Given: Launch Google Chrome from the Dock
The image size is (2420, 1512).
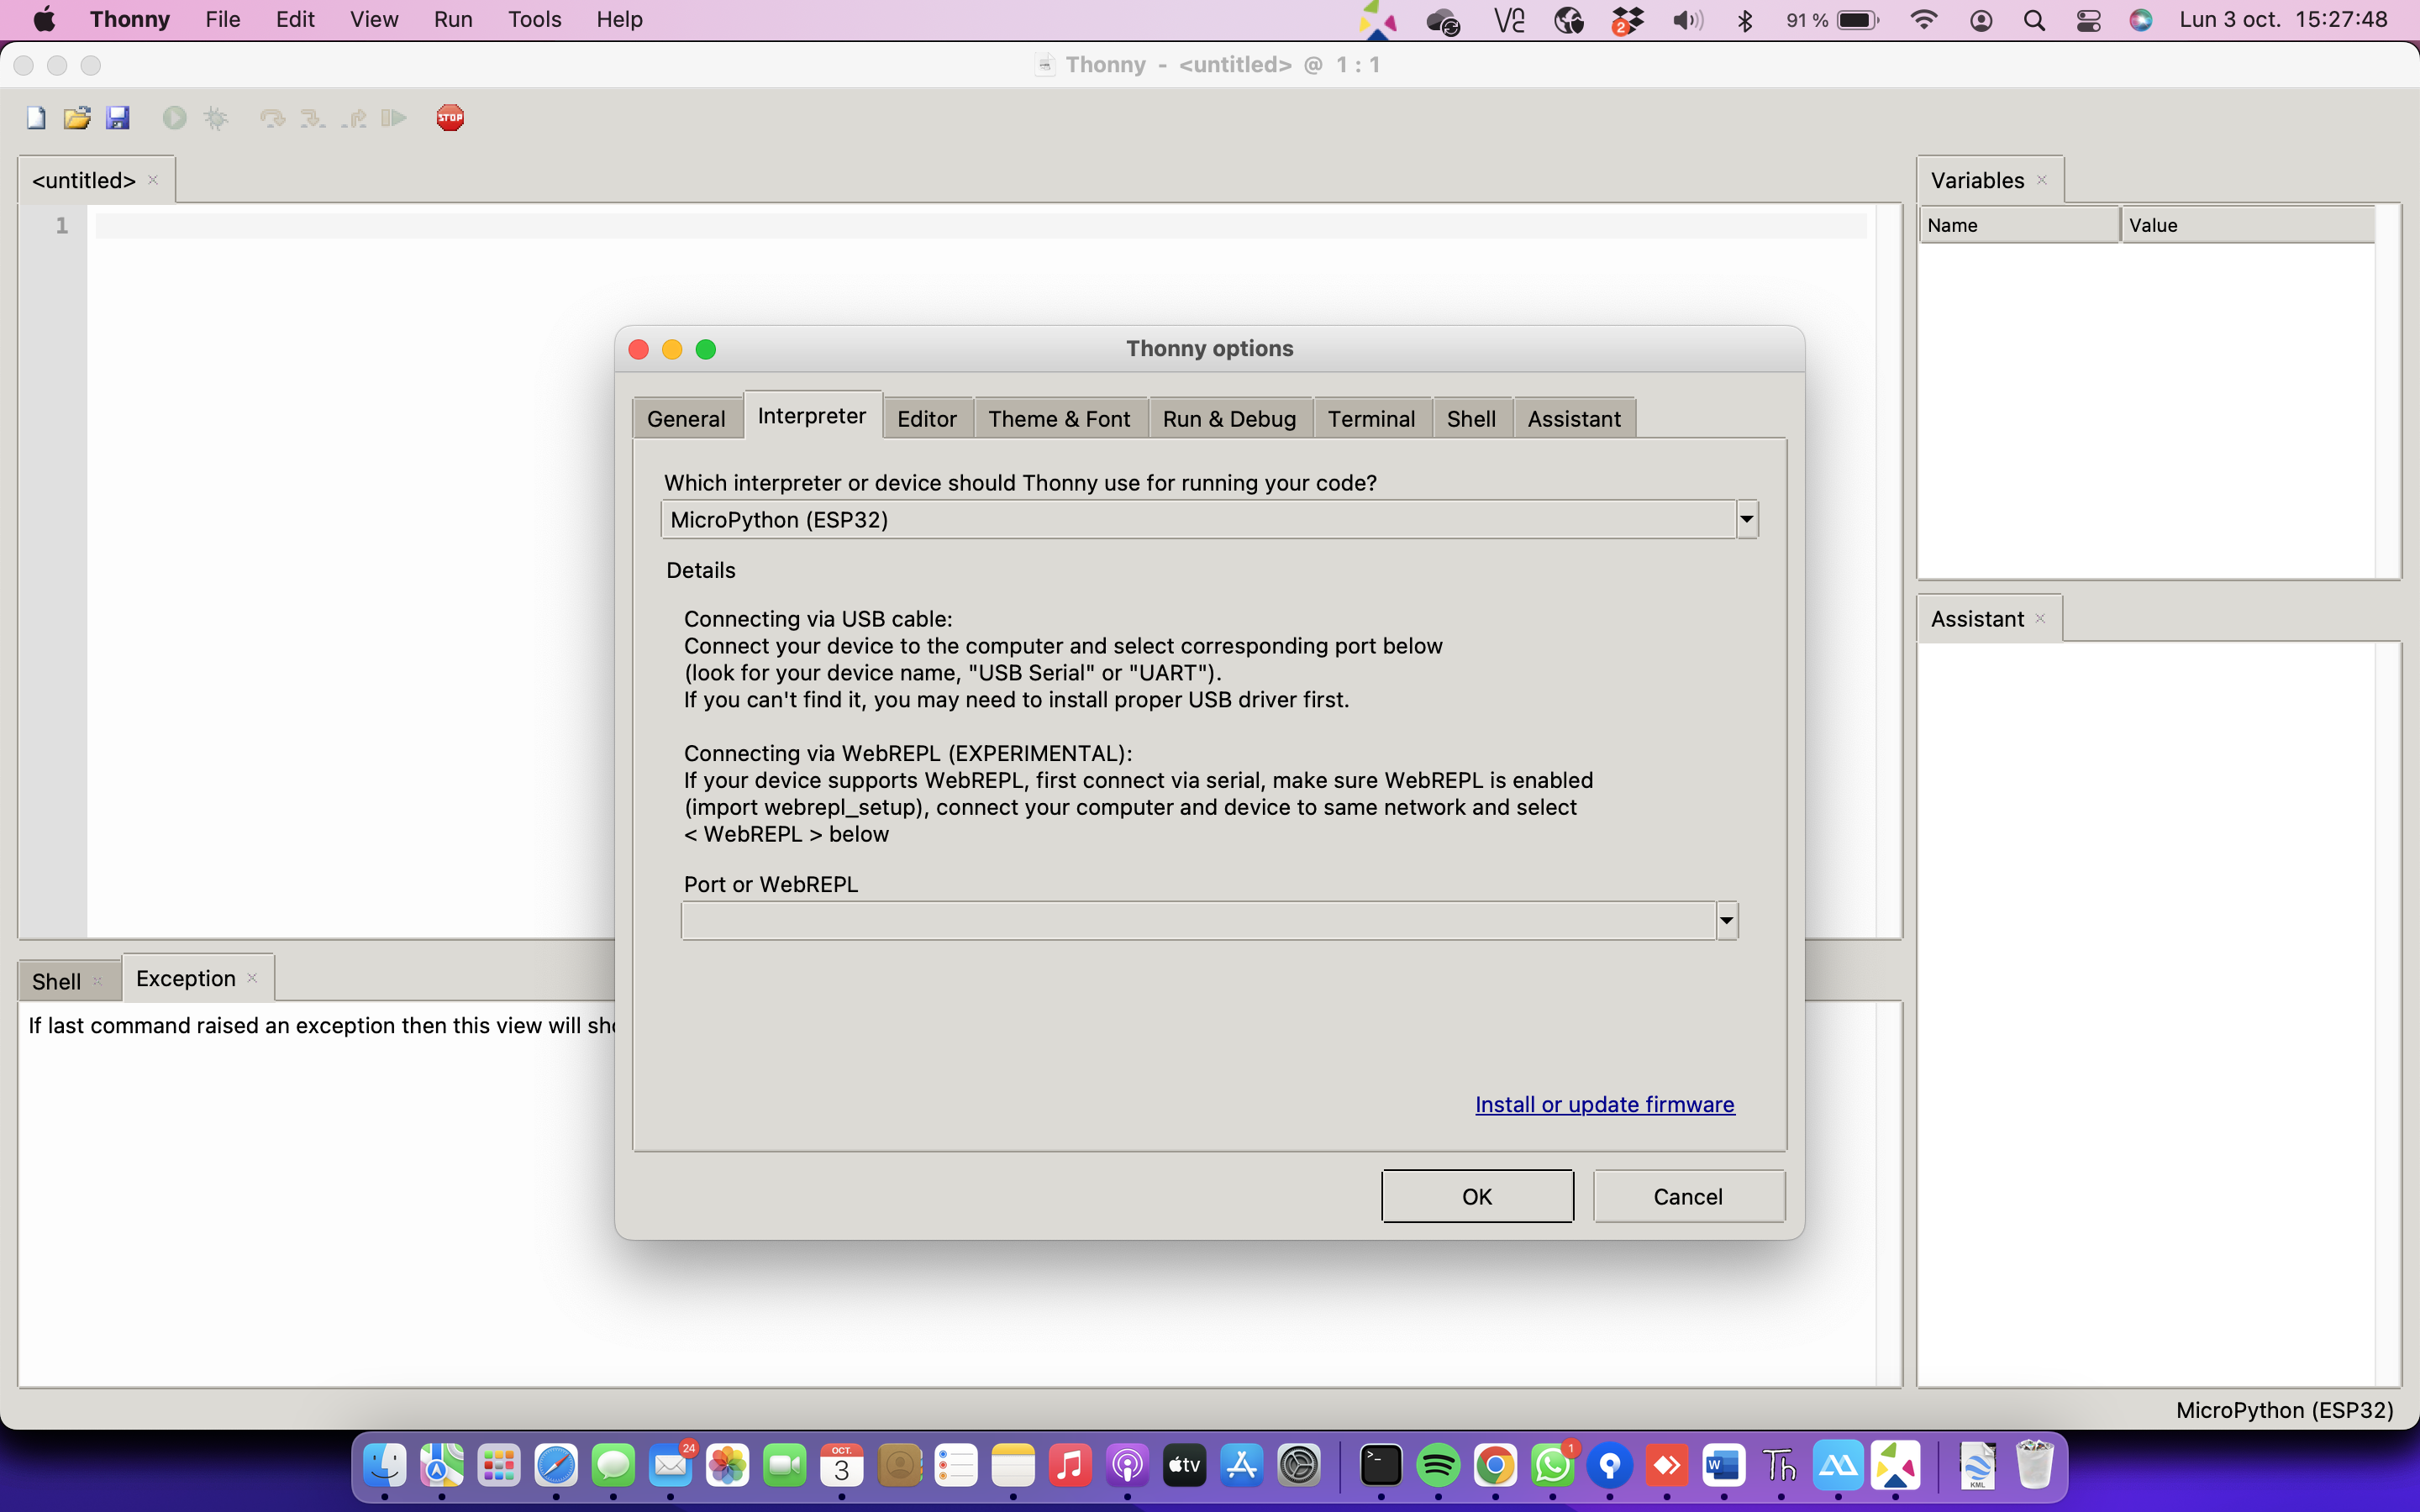Looking at the screenshot, I should (x=1495, y=1466).
